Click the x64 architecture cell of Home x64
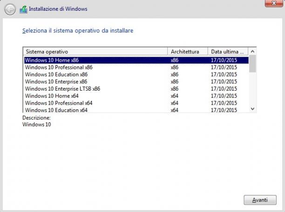Screen dimensions: 285x212 point(175,96)
